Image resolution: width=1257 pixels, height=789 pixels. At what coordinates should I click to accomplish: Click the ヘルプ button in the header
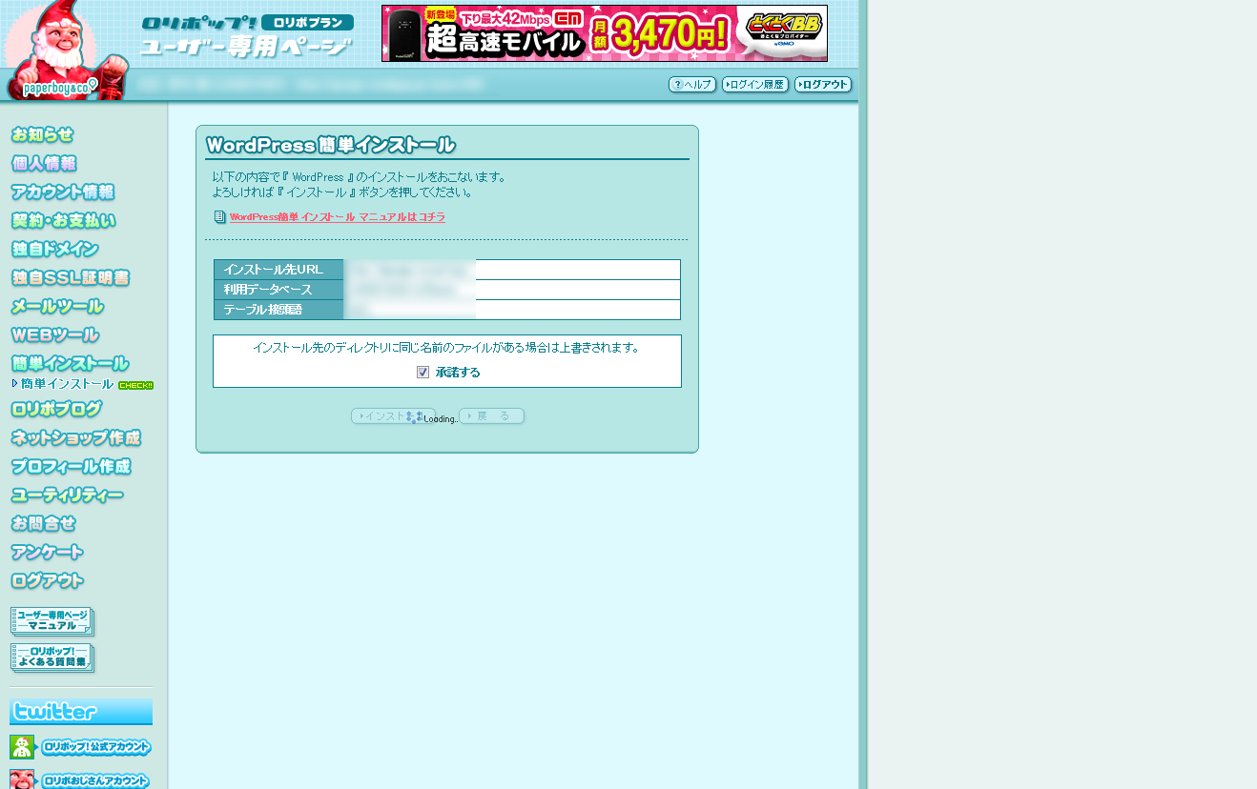tap(692, 85)
